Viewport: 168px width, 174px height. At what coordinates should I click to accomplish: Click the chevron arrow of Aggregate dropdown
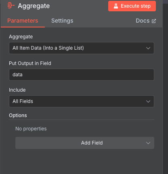coord(148,48)
